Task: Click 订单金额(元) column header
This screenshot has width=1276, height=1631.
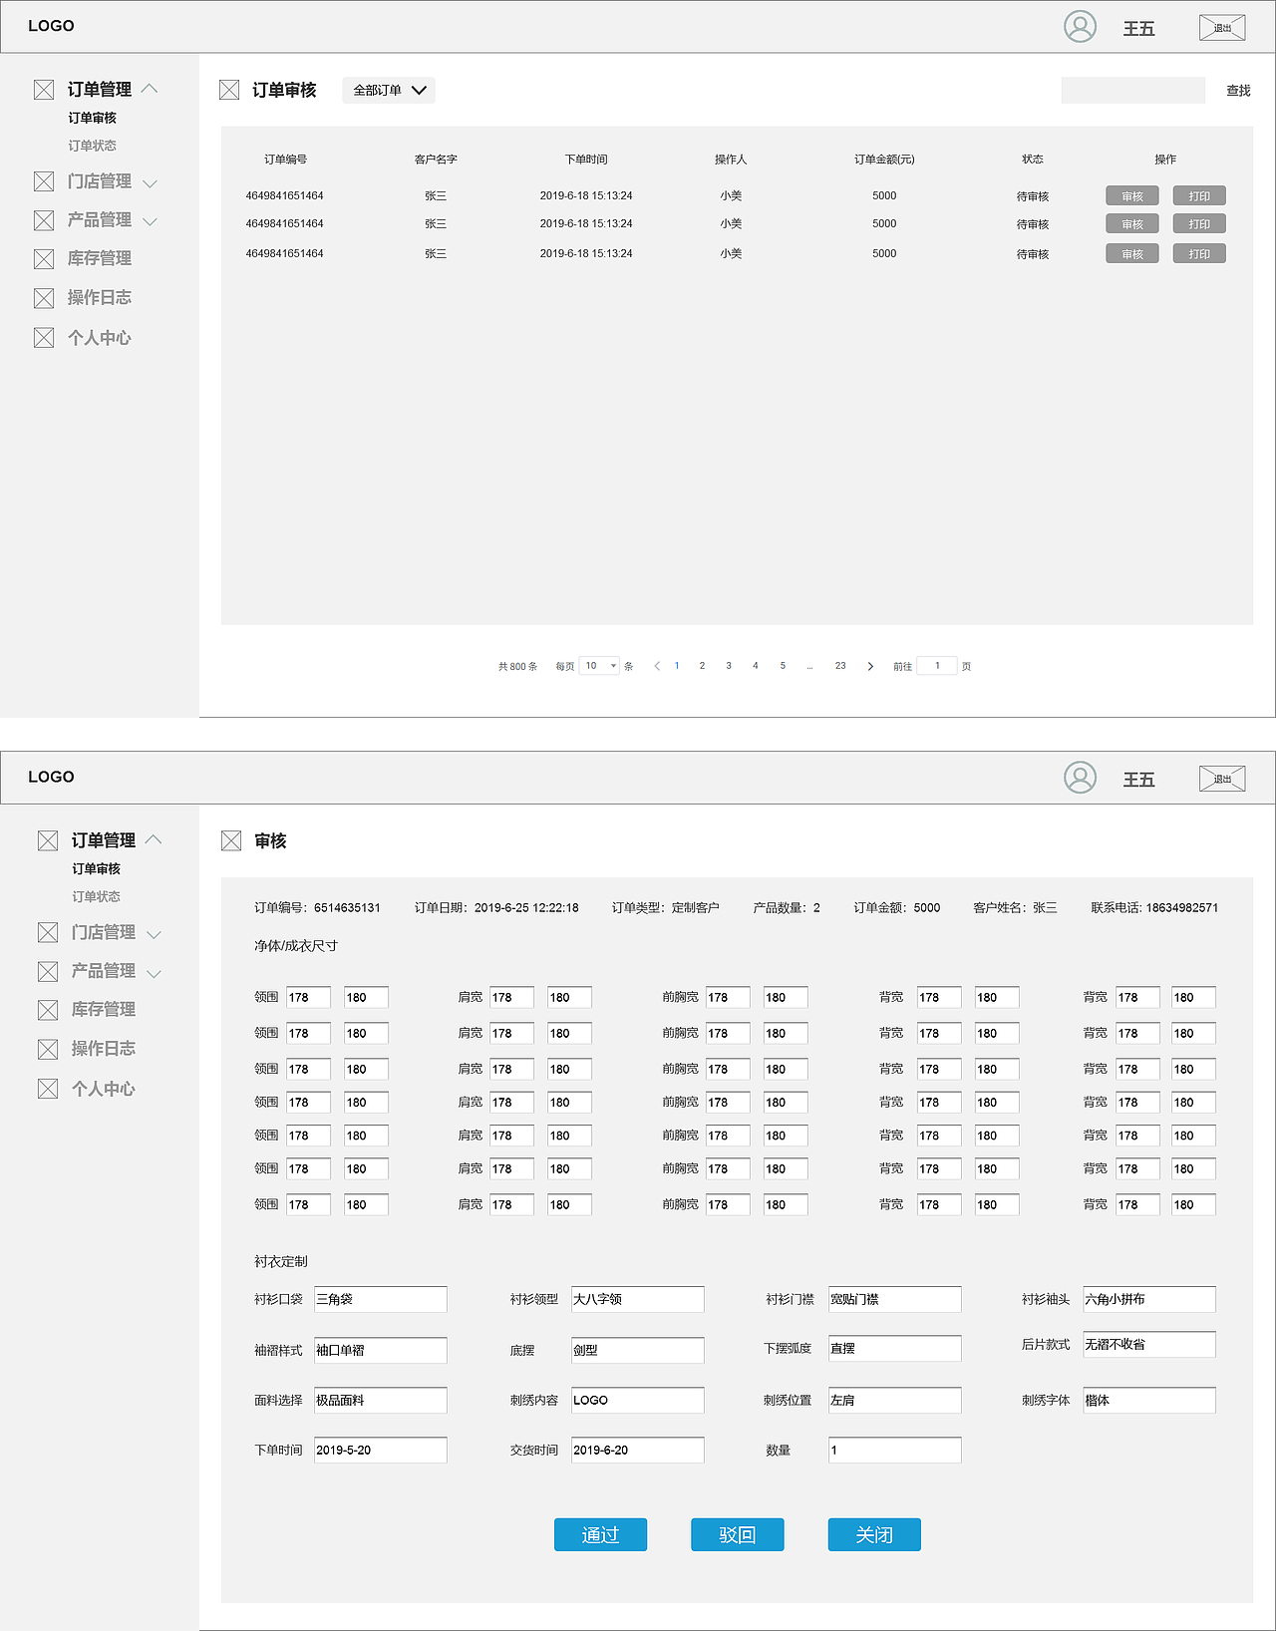Action: (x=884, y=160)
